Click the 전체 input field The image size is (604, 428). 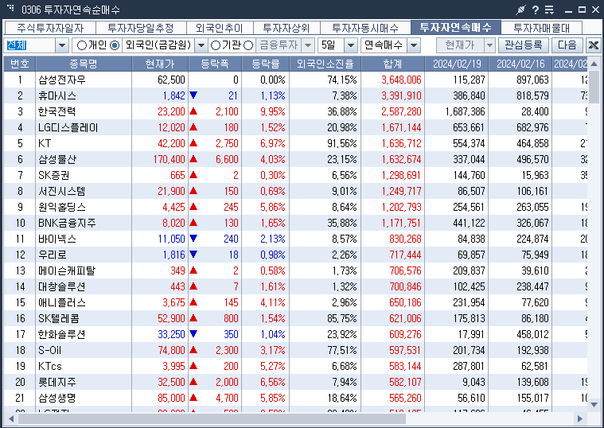(30, 45)
